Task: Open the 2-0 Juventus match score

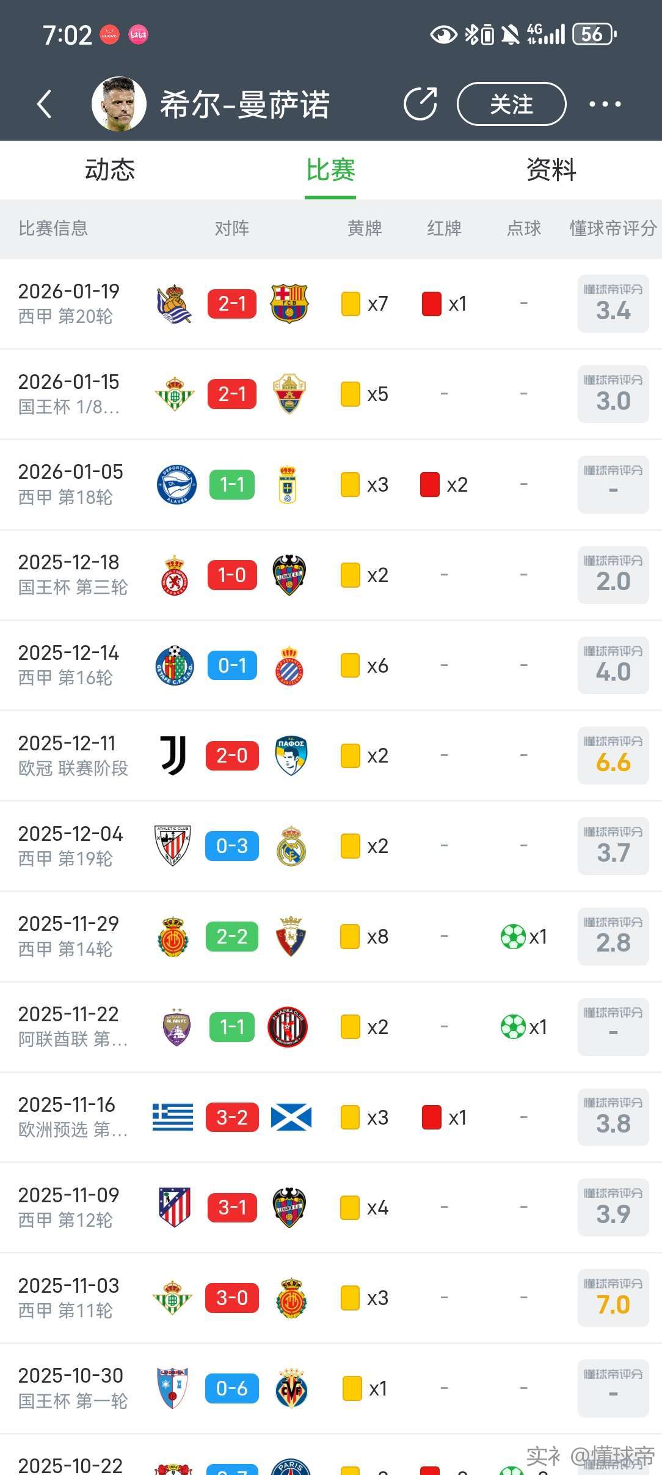Action: [x=232, y=755]
